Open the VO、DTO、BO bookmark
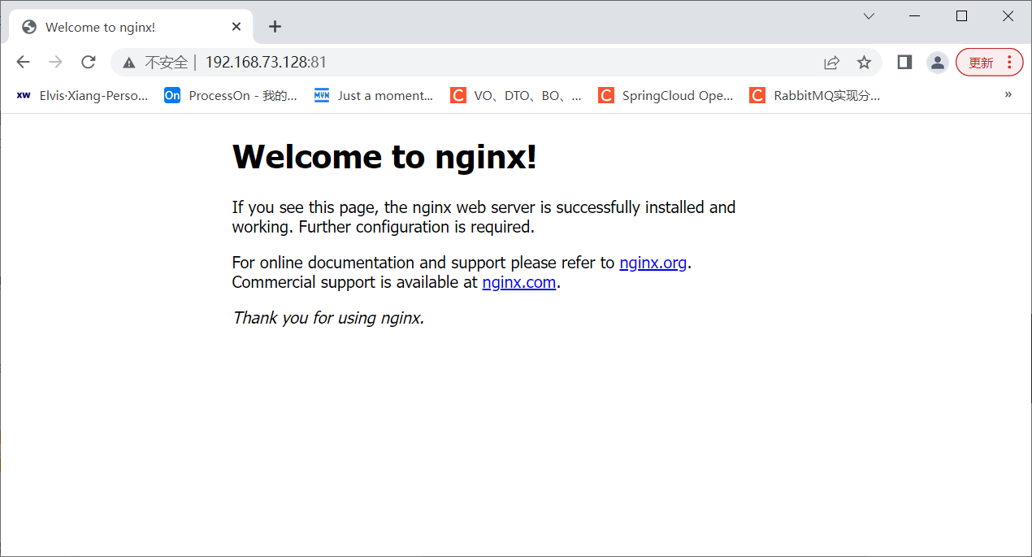The image size is (1032, 557). [517, 95]
